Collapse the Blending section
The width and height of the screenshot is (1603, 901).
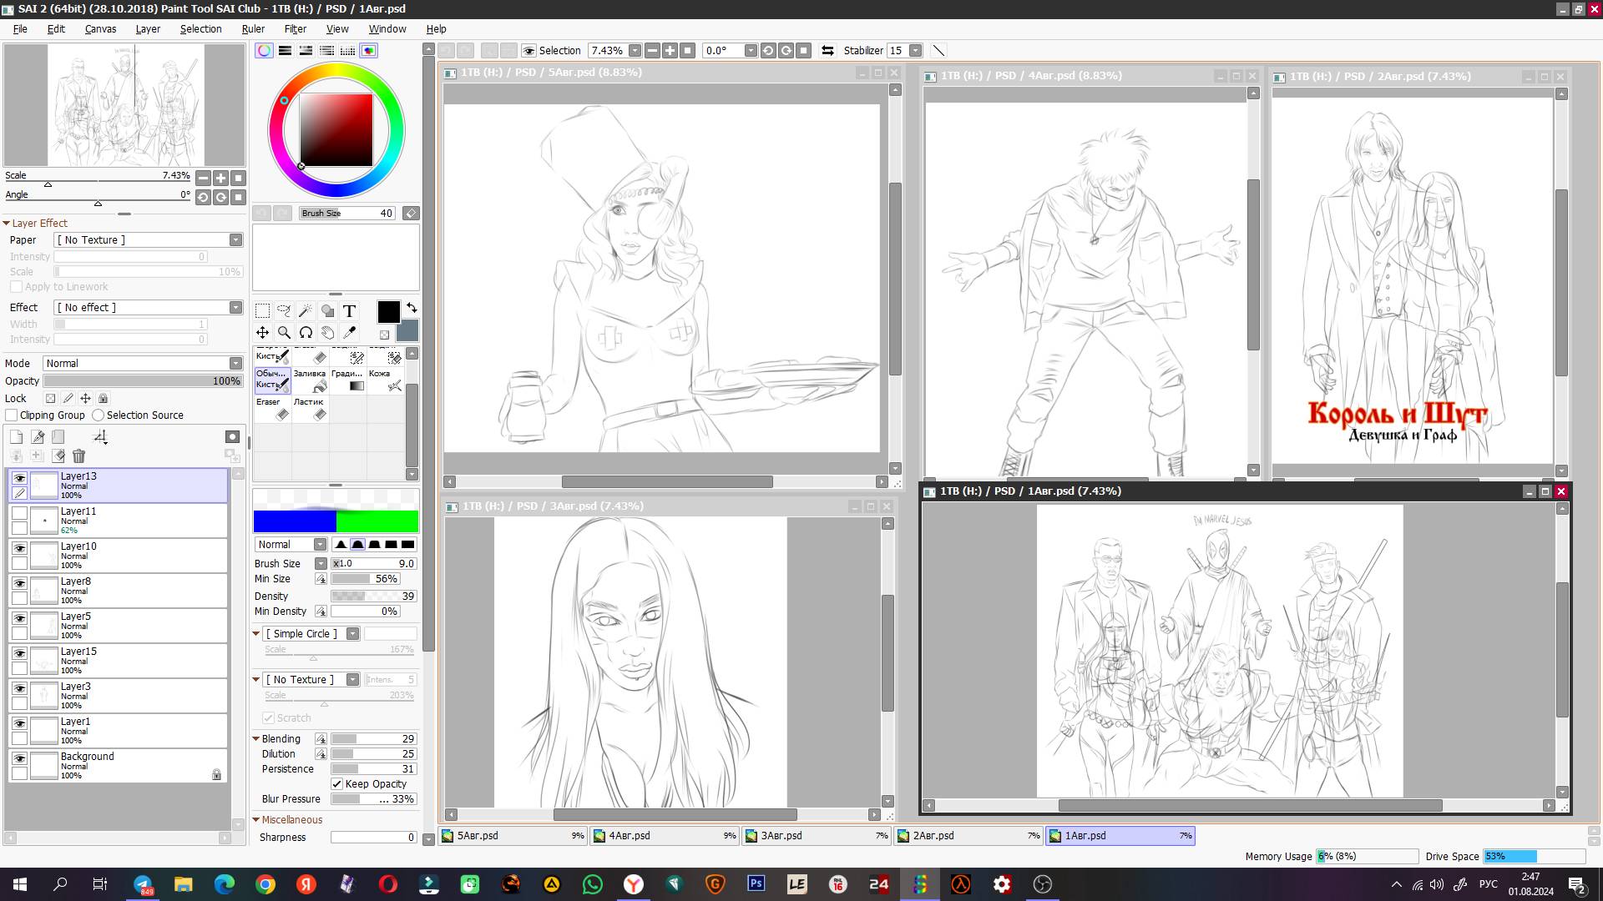pyautogui.click(x=256, y=738)
